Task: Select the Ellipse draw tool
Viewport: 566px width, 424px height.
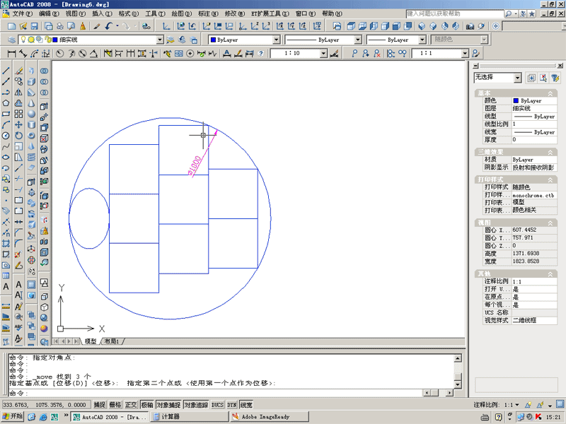Action: tap(6, 157)
